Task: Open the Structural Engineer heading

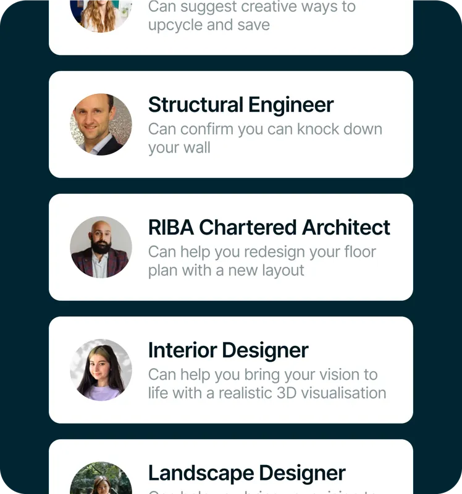Action: [x=241, y=104]
